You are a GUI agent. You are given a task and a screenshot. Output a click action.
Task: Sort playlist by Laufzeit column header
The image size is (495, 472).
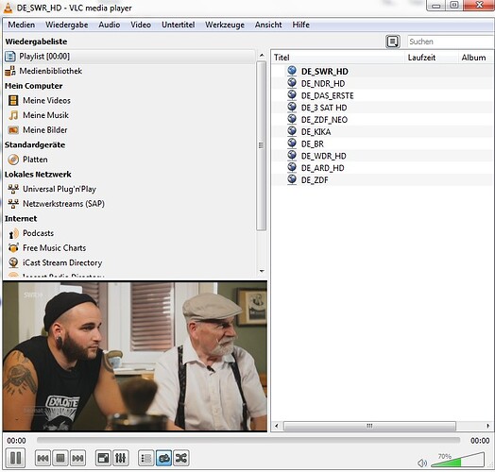421,58
